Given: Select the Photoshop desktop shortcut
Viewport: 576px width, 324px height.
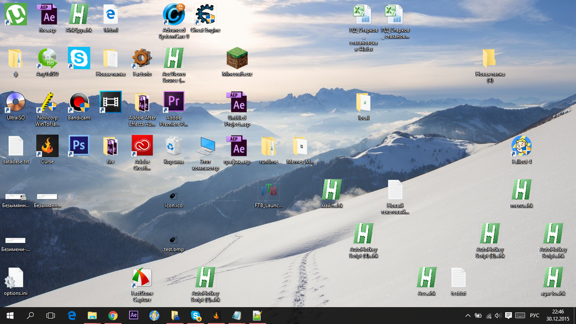Looking at the screenshot, I should [79, 146].
